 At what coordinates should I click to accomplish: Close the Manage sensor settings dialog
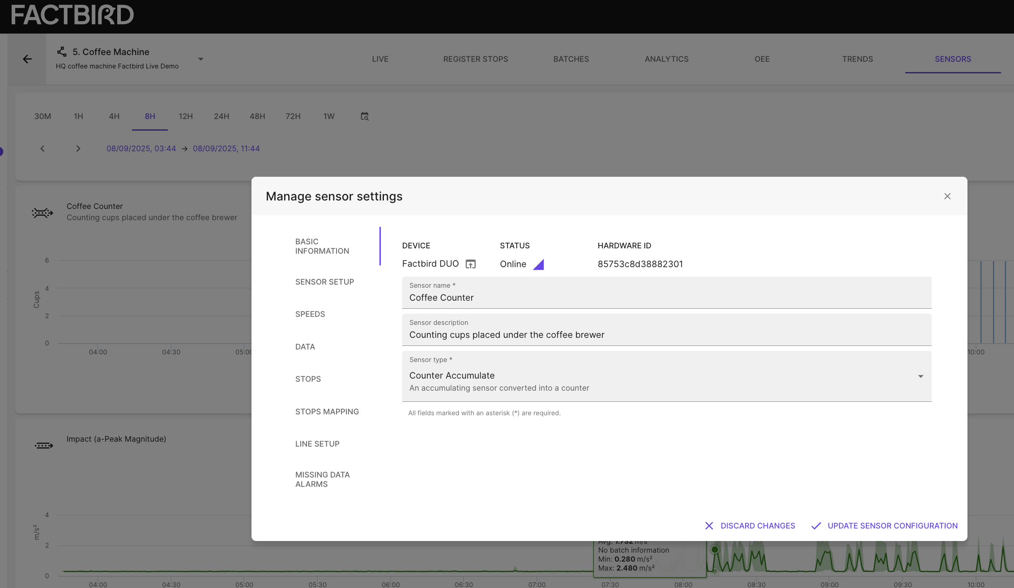coord(947,196)
